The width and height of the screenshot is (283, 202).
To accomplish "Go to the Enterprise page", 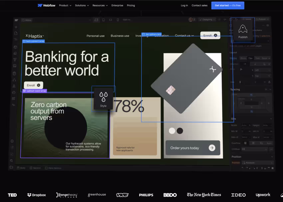I will (x=117, y=5).
